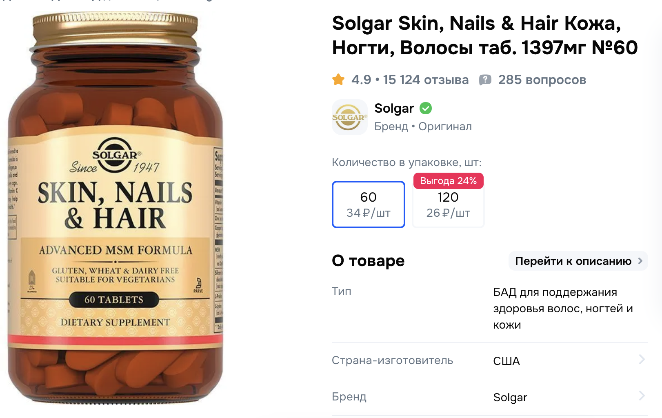Click the "Бренд • Оригинал" label

click(x=422, y=127)
